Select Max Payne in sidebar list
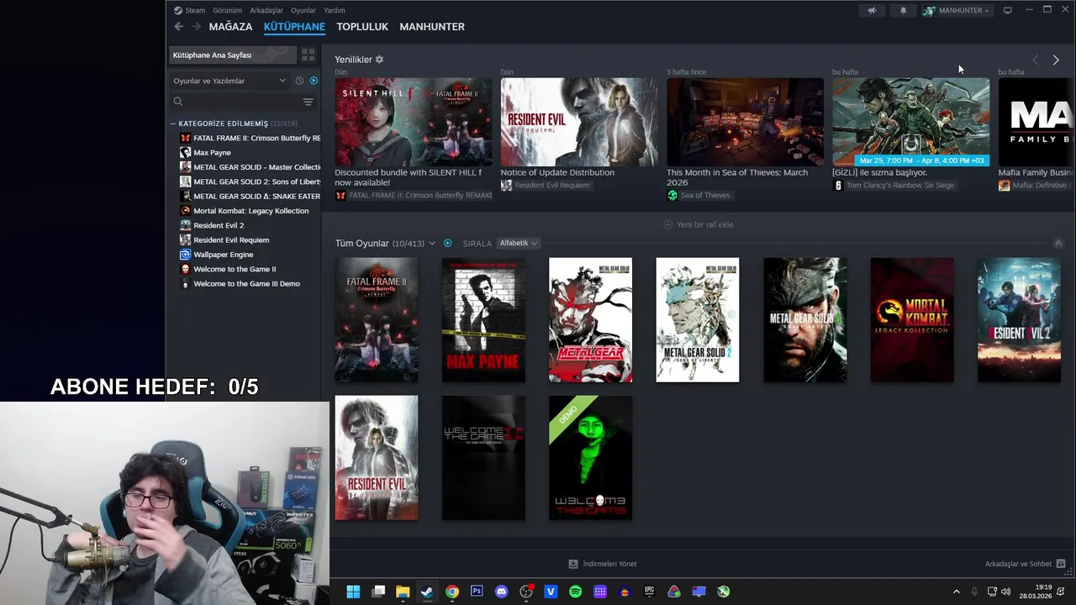Screen dimensions: 1076x605 [x=251, y=153]
